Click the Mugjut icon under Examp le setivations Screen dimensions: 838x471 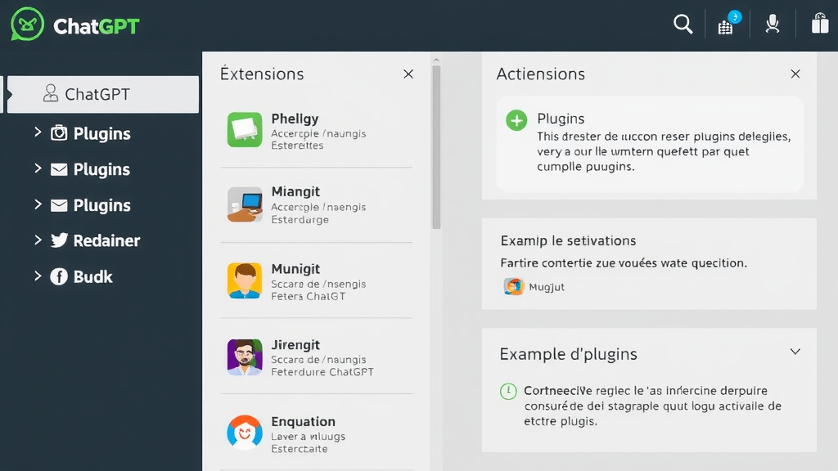click(514, 287)
